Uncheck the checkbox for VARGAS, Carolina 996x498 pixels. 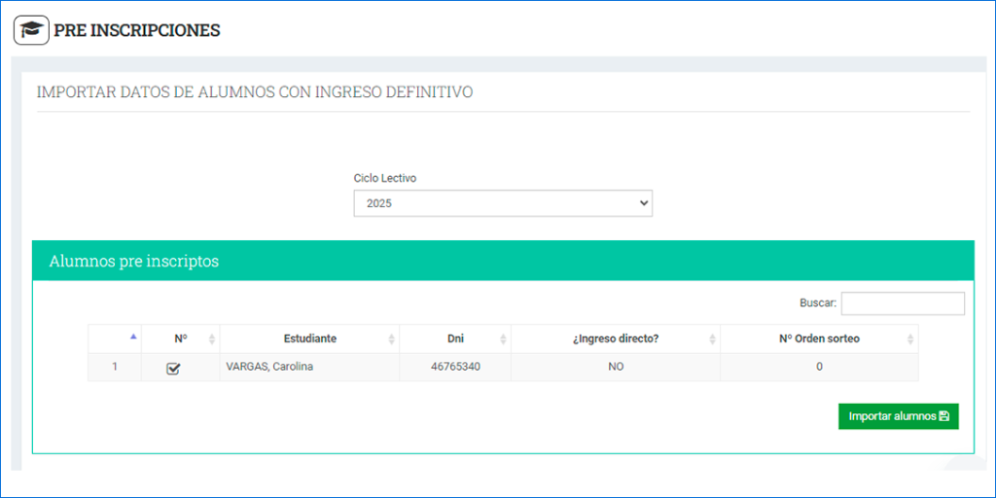coord(174,368)
